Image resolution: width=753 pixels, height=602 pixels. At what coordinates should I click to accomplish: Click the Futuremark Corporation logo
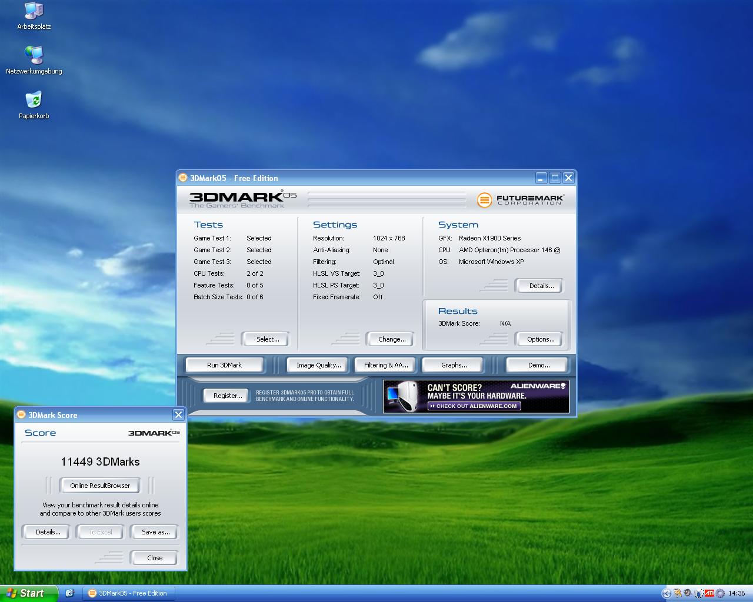point(520,200)
